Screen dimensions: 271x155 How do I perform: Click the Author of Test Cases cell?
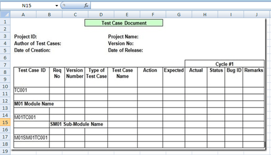point(38,43)
